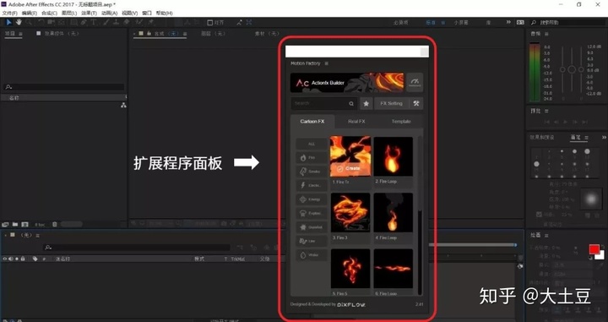Image resolution: width=608 pixels, height=322 pixels.
Task: Filter by the Water category
Action: click(x=312, y=255)
